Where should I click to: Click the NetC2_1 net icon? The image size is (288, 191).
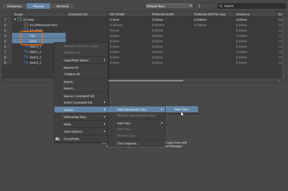pyautogui.click(x=26, y=57)
